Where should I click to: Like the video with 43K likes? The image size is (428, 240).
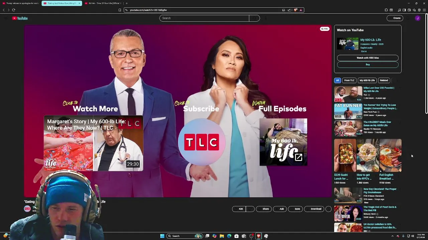pyautogui.click(x=239, y=209)
